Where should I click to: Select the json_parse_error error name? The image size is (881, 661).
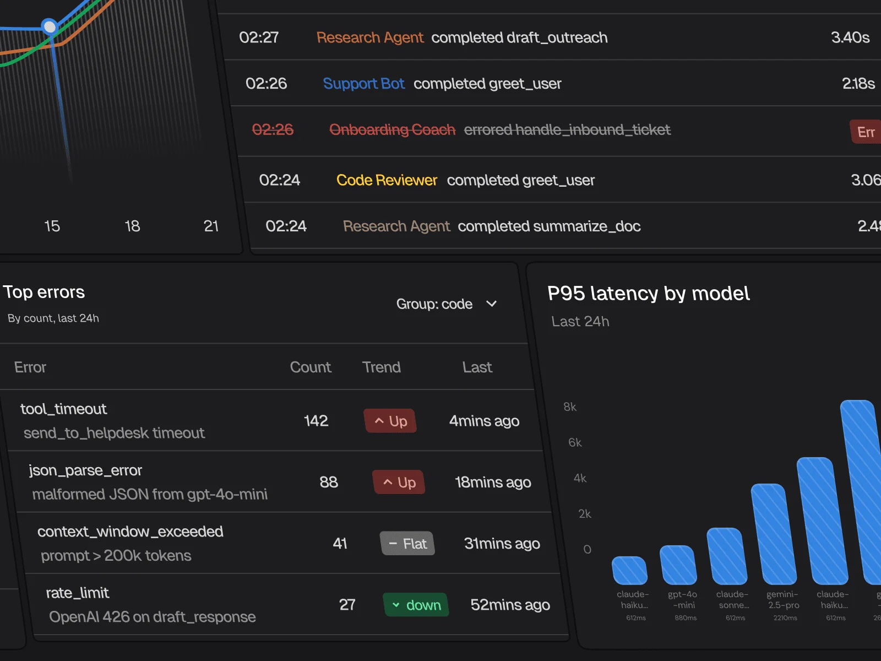point(85,470)
